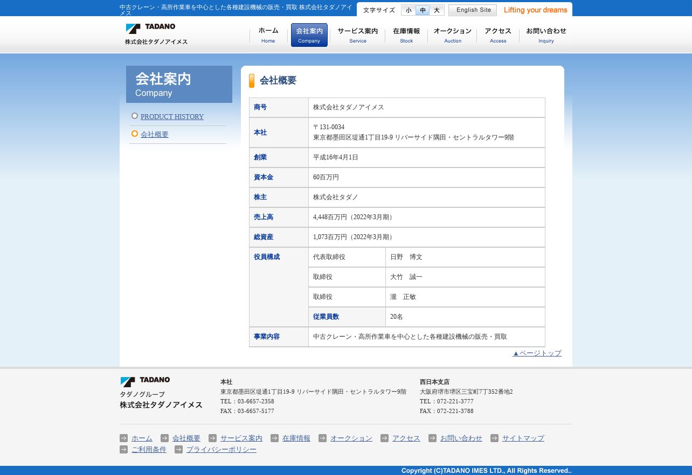692x475 pixels.
Task: Click the 役員構成 row label
Action: coord(267,257)
